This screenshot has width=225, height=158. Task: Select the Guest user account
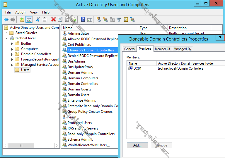tap(70, 117)
